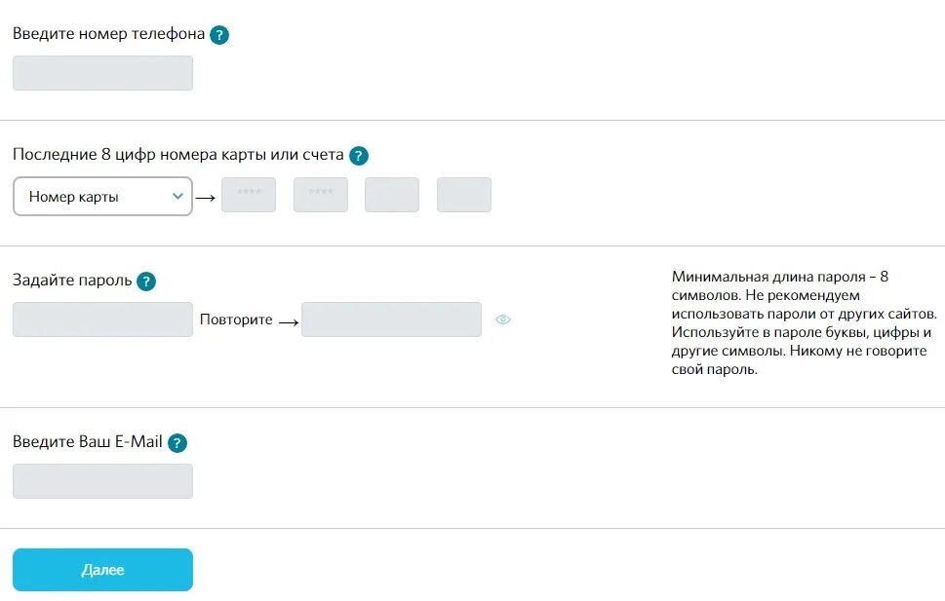The image size is (945, 601).
Task: Click help icon beside phone number label
Action: [219, 35]
